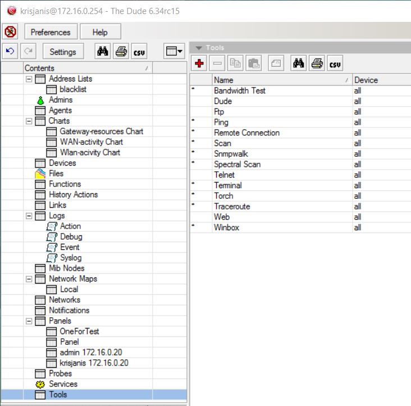
Task: Collapse the Network Maps tree node
Action: (x=29, y=279)
